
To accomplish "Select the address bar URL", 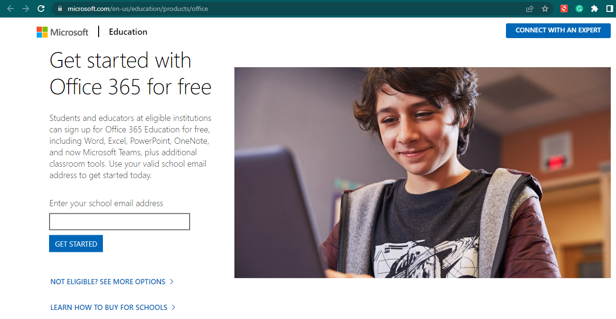I will click(138, 9).
